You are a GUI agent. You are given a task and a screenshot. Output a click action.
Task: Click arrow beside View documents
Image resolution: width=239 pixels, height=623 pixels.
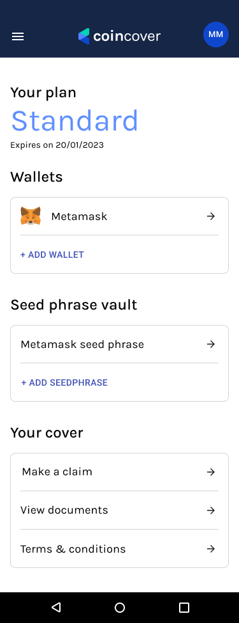click(211, 510)
